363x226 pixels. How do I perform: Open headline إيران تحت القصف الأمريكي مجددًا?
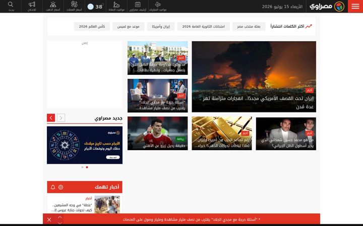coord(258,102)
